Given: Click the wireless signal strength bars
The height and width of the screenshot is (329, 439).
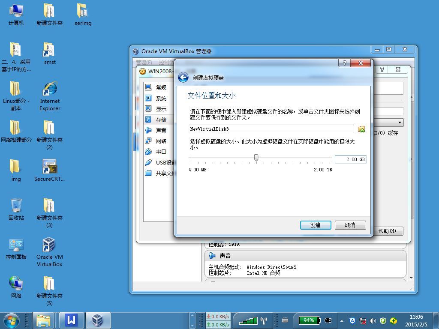Looking at the screenshot, I should [x=248, y=320].
